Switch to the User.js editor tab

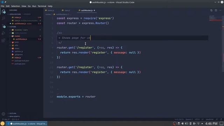tap(67, 10)
